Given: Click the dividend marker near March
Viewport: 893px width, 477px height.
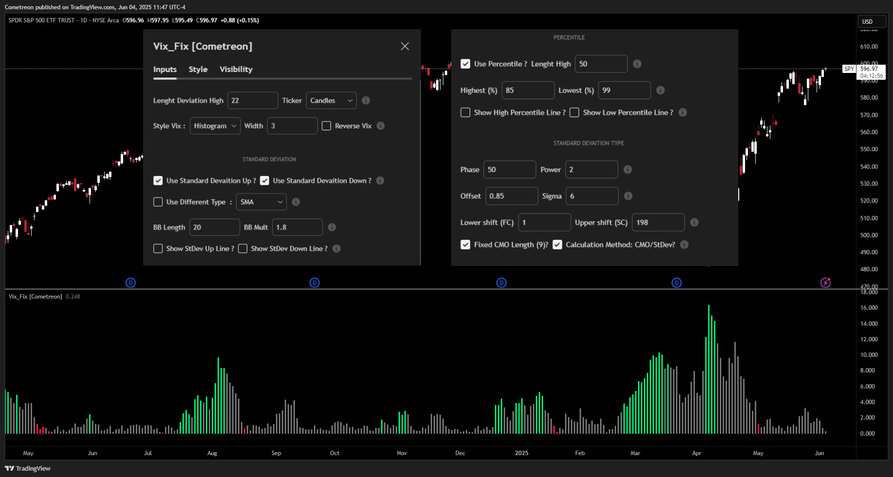Looking at the screenshot, I should click(x=677, y=283).
